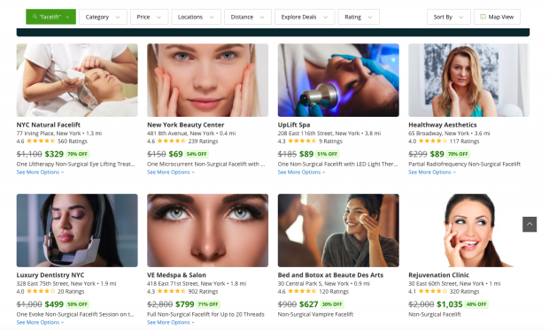
Task: Click the scroll-to-top arrow button
Action: [530, 225]
